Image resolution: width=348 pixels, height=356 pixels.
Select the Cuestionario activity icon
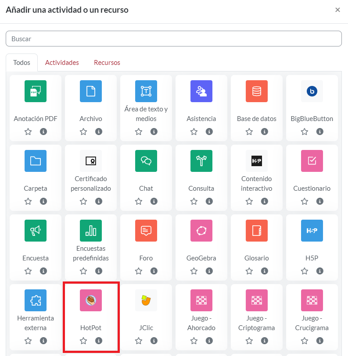pos(312,161)
